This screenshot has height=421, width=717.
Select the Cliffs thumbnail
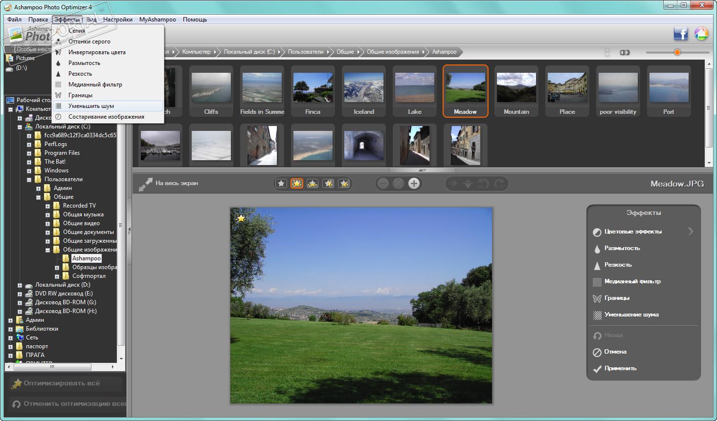pos(211,91)
